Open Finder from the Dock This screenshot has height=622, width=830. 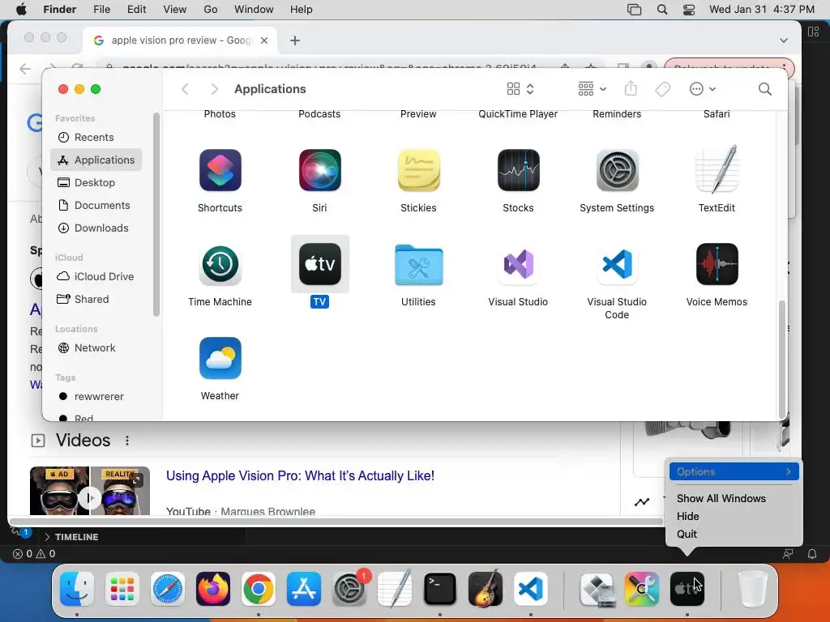tap(77, 589)
